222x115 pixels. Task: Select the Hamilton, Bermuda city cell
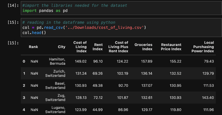coord(57,61)
